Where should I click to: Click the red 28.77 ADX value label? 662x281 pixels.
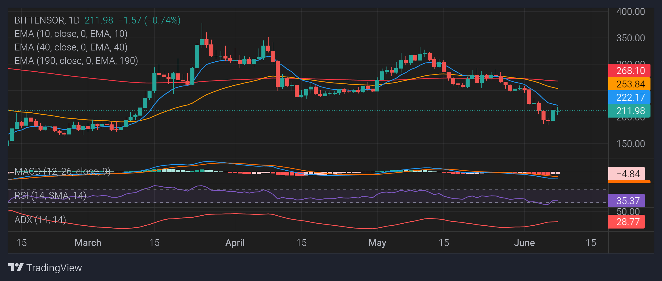(627, 222)
